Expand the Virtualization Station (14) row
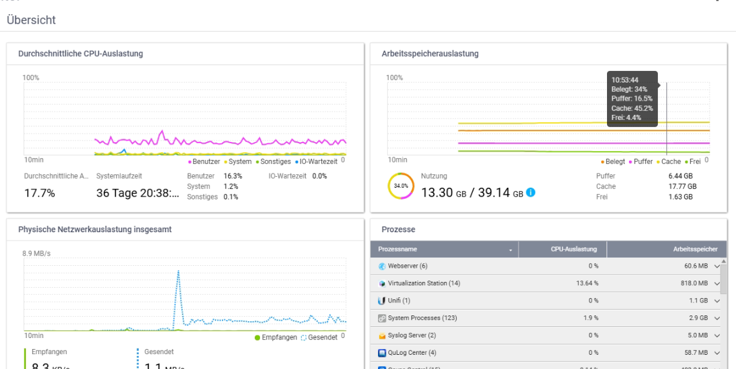 (x=717, y=284)
